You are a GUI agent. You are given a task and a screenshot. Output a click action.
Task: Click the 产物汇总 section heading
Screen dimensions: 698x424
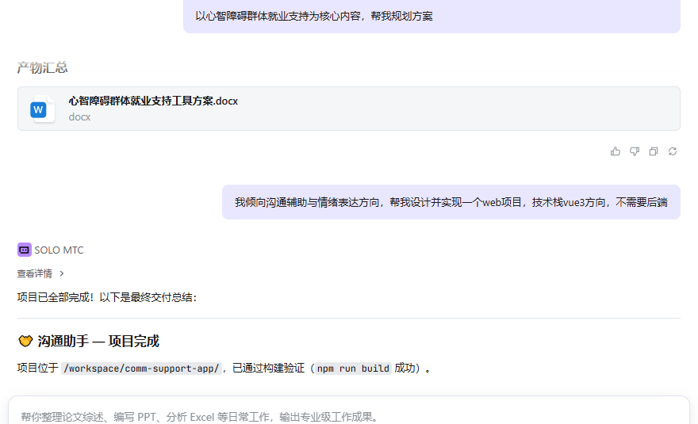[42, 68]
